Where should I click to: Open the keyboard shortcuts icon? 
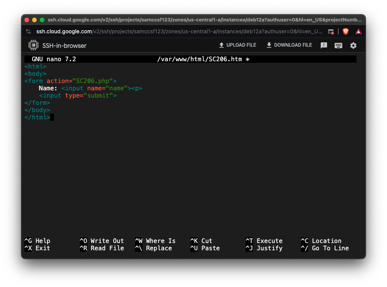pos(338,46)
